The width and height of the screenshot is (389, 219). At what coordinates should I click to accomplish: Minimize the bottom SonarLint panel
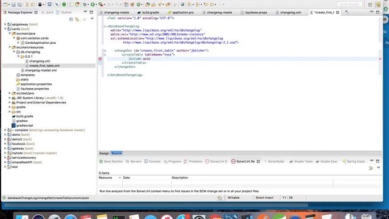click(x=371, y=161)
